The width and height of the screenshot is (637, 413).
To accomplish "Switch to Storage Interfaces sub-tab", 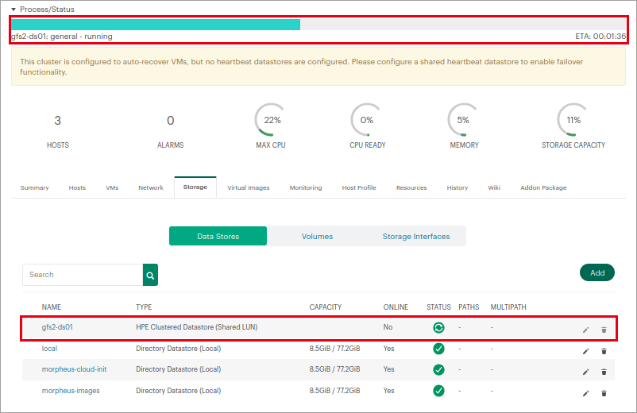I will [416, 236].
